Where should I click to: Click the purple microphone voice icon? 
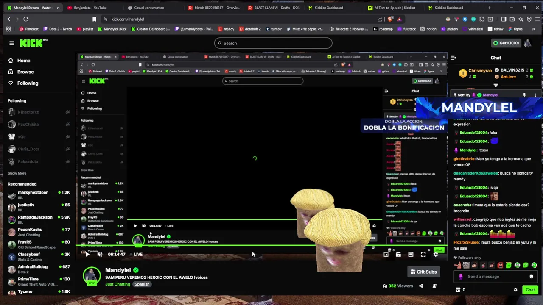tap(461, 277)
